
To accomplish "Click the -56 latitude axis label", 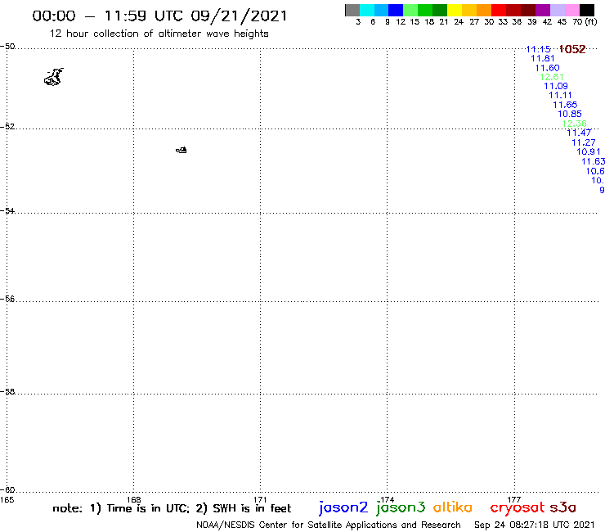I will [x=7, y=299].
